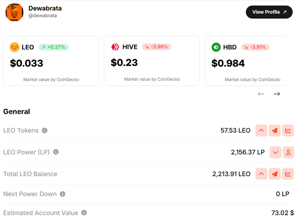The width and height of the screenshot is (299, 221).
Task: View Total LEO Balance chart icon
Action: [288, 174]
